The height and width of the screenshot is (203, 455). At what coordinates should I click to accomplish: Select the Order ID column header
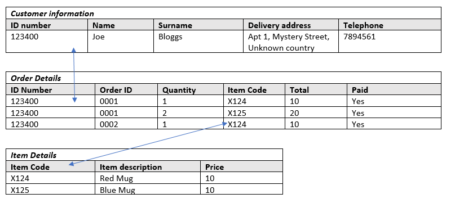126,89
